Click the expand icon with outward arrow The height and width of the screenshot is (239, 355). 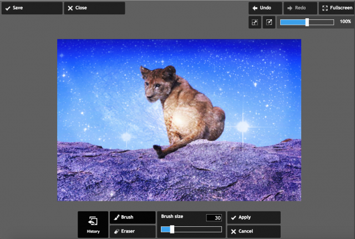point(255,22)
